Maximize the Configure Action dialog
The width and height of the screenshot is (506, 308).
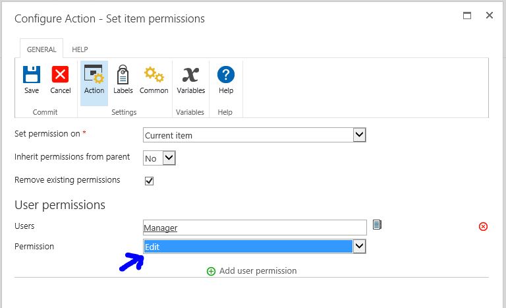pos(467,15)
